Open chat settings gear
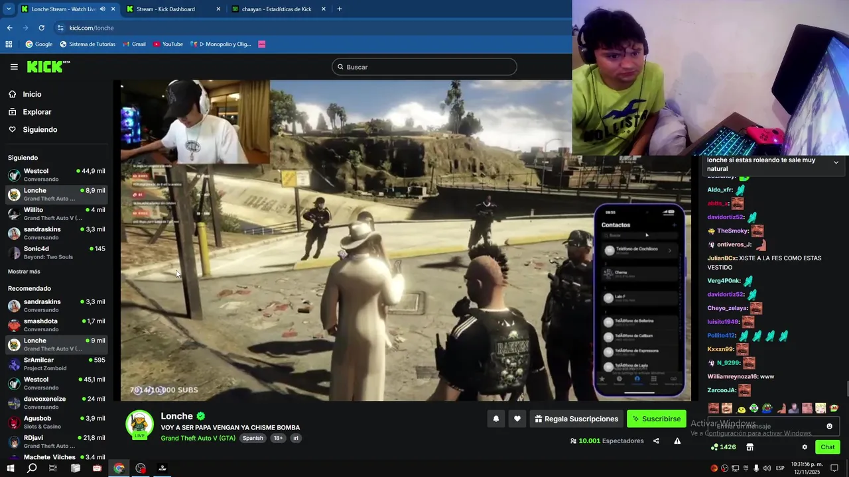 pyautogui.click(x=805, y=447)
